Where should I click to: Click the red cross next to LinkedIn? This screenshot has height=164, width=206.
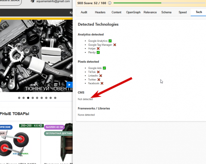coord(101,76)
